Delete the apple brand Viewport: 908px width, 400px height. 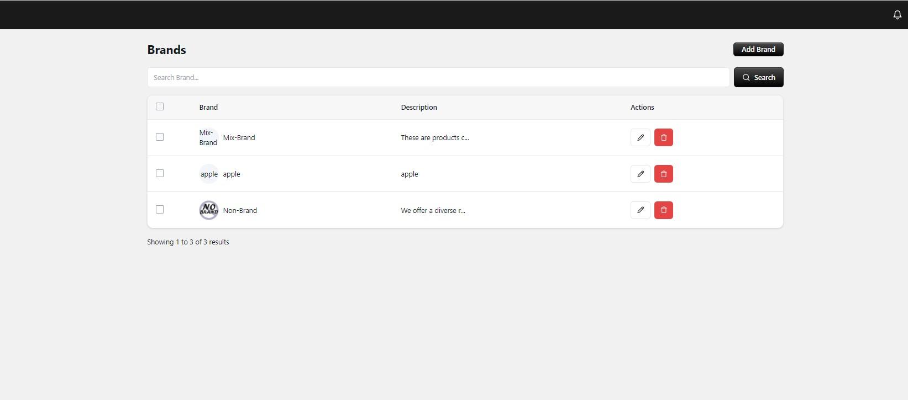(x=663, y=174)
